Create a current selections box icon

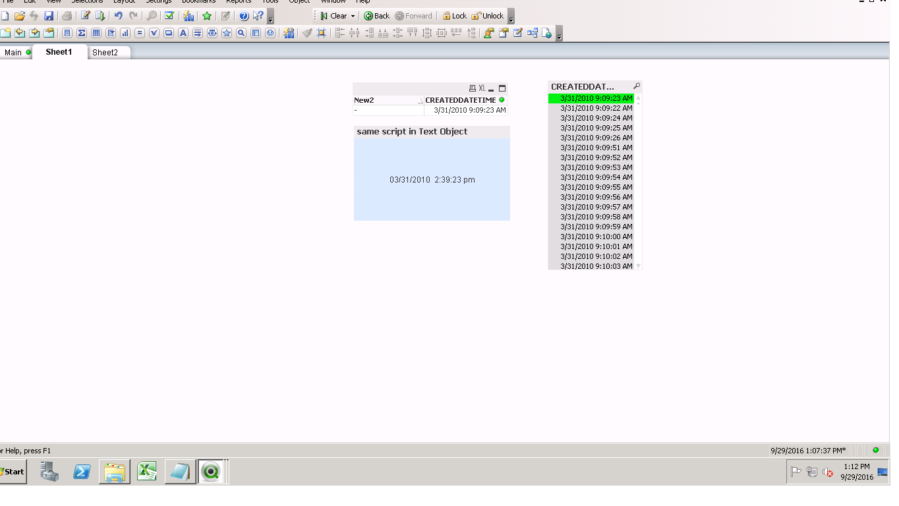pos(154,33)
